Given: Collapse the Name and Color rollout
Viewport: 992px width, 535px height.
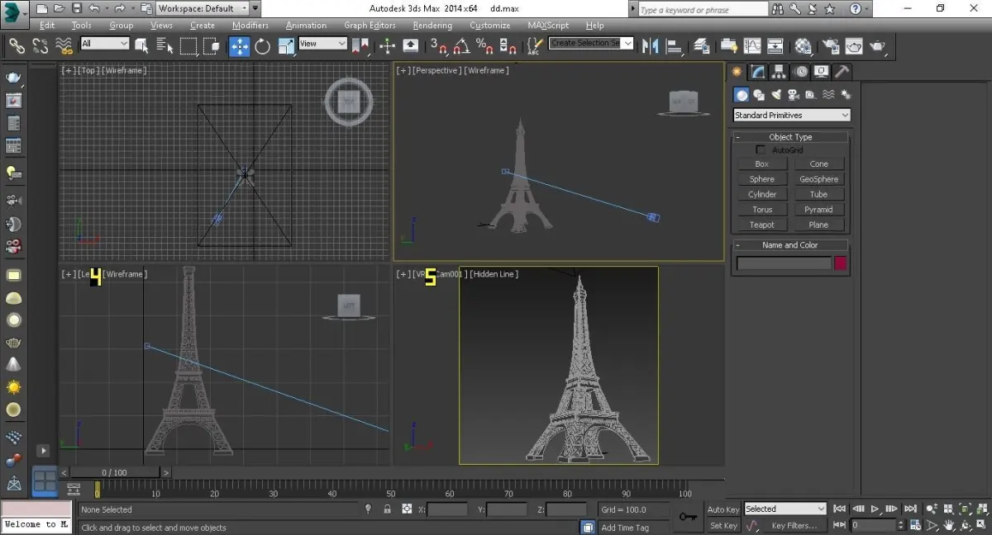Looking at the screenshot, I should pos(790,245).
